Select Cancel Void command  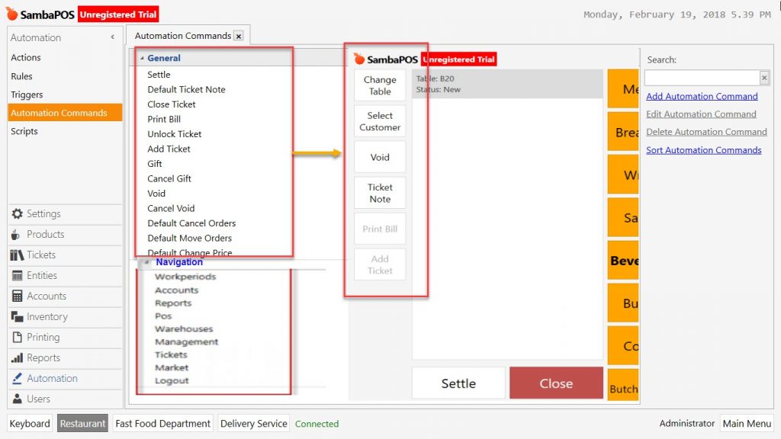click(x=171, y=209)
